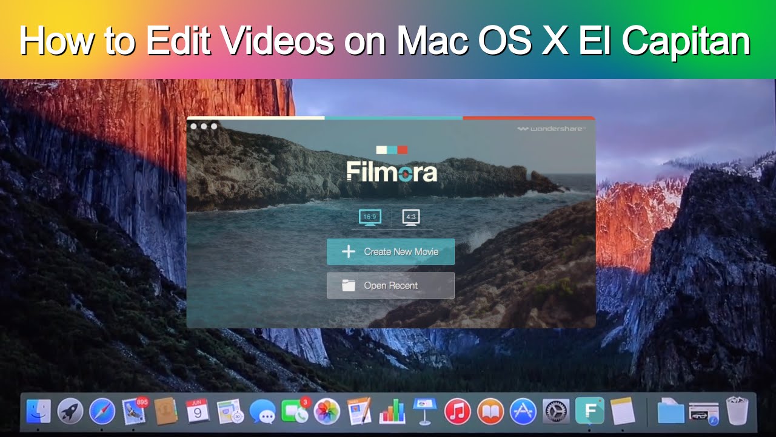Image resolution: width=776 pixels, height=437 pixels.
Task: Select the 4:3 aspect ratio
Action: coord(411,217)
